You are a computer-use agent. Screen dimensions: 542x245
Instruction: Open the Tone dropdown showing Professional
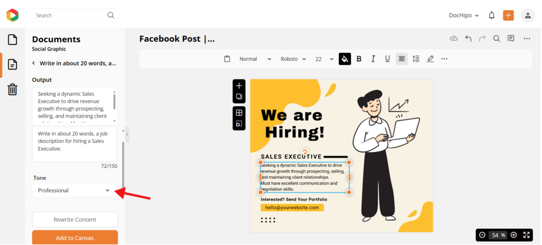[75, 190]
